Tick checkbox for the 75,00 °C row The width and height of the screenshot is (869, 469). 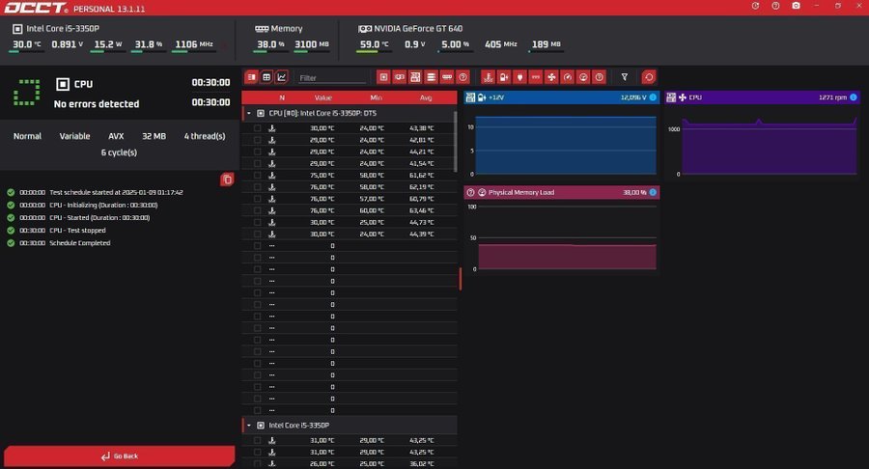tap(257, 175)
